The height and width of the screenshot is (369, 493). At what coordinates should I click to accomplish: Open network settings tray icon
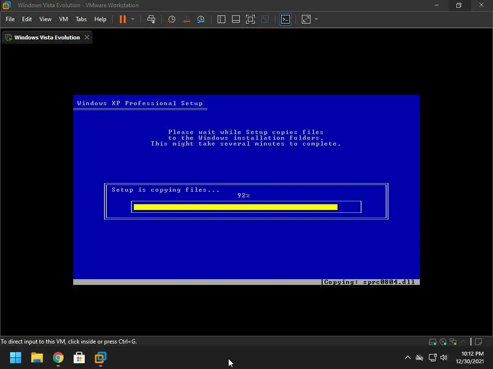coord(433,357)
